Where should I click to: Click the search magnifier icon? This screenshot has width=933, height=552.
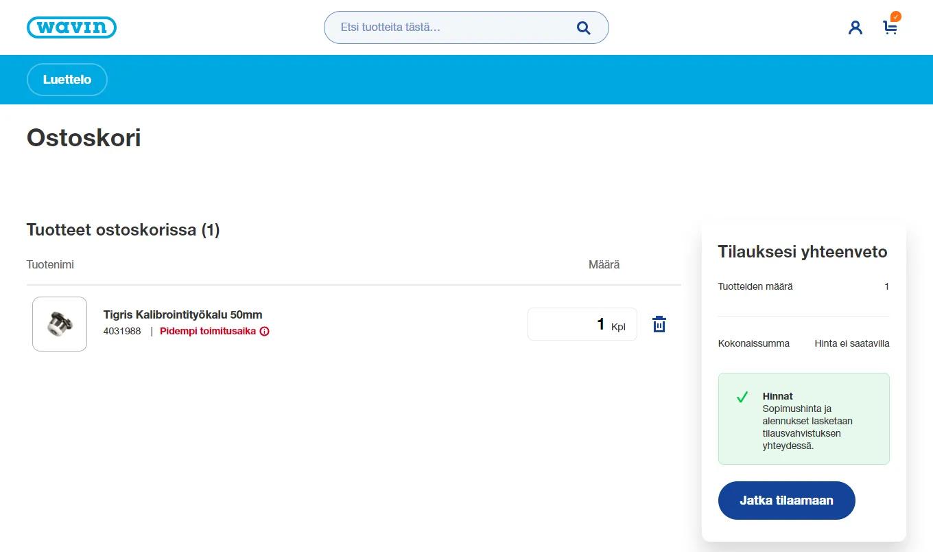click(x=584, y=27)
